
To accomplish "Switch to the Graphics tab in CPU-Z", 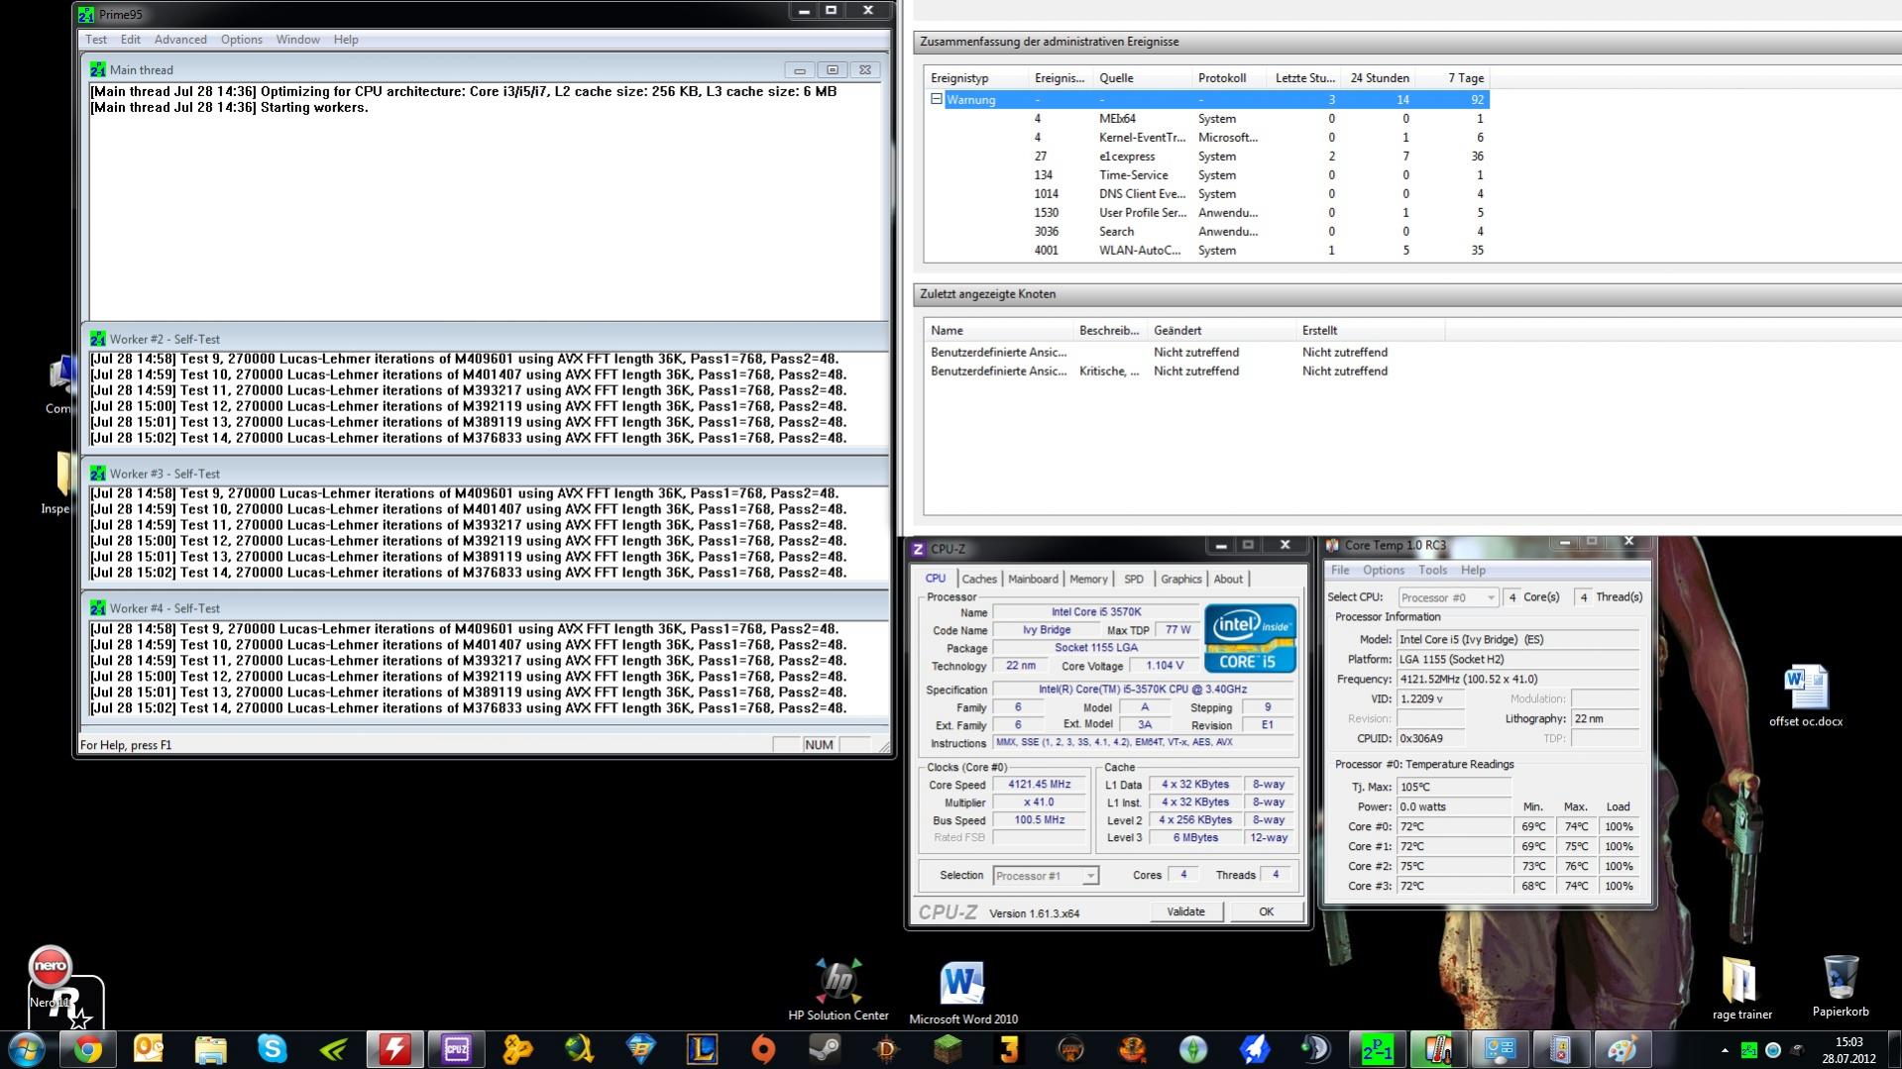I will [1181, 580].
